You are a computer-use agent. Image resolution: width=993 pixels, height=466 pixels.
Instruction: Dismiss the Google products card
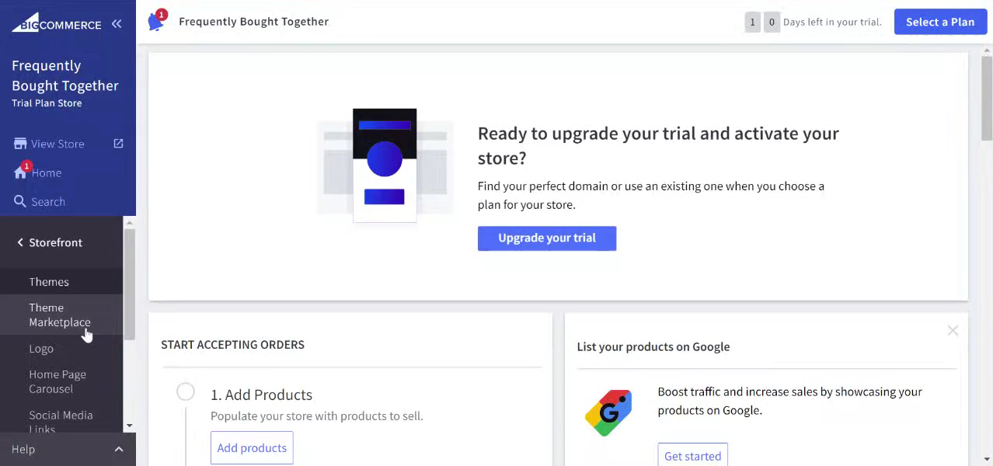953,330
